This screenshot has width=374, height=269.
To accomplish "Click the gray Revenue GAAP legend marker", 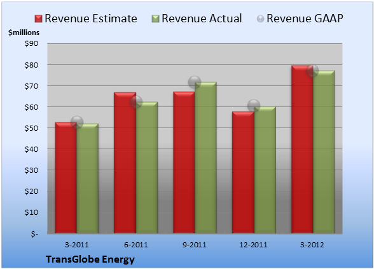I will [x=261, y=18].
